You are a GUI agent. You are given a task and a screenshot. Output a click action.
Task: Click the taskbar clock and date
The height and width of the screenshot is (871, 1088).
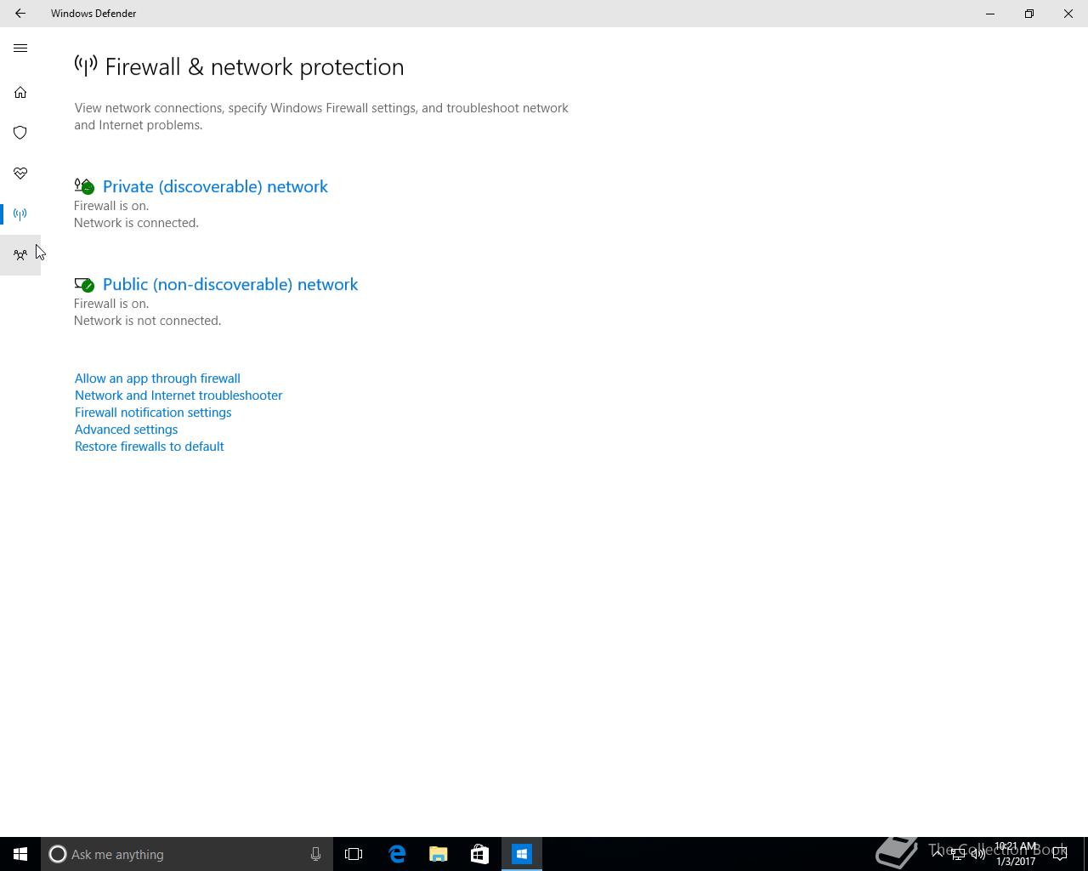point(1016,854)
